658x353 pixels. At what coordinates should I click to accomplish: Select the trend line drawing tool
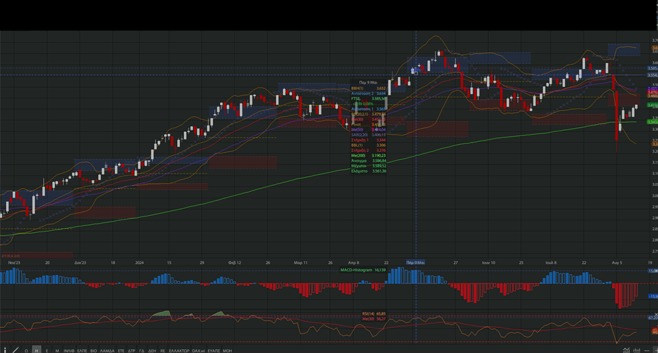tap(15, 350)
